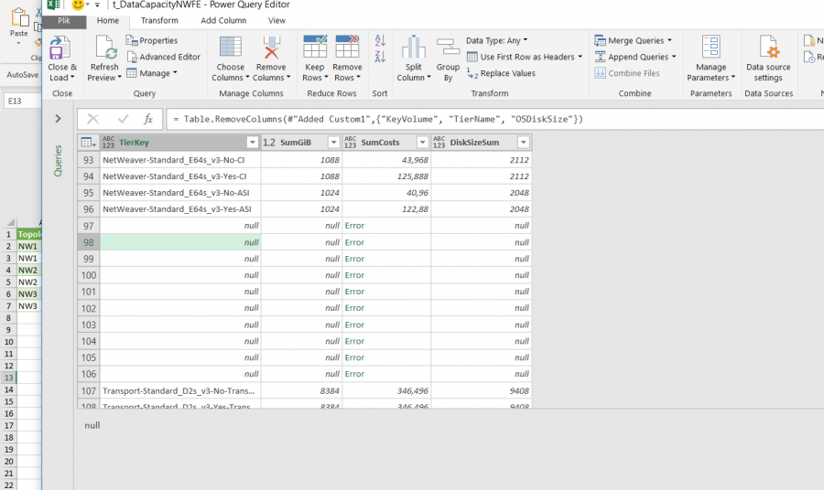This screenshot has height=490, width=824.
Task: Switch to the Home ribbon tab
Action: click(108, 20)
